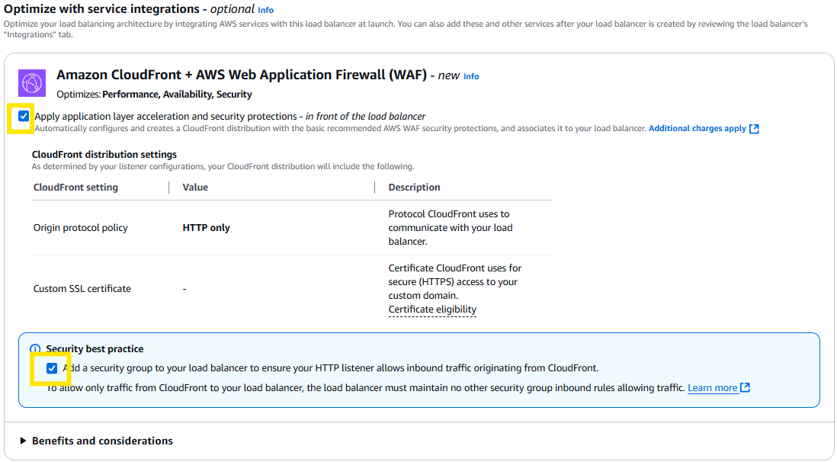Image resolution: width=837 pixels, height=462 pixels.
Task: Uncheck Apply application layer acceleration checkbox
Action: [24, 116]
